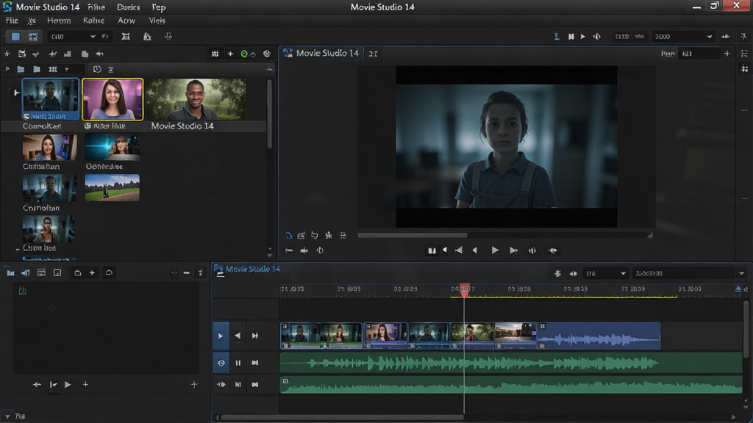This screenshot has width=753, height=423.
Task: Expand the arrow at the bottom-left status bar
Action: [x=7, y=416]
